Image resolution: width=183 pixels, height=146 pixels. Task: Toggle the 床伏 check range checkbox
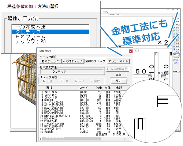click(76, 81)
